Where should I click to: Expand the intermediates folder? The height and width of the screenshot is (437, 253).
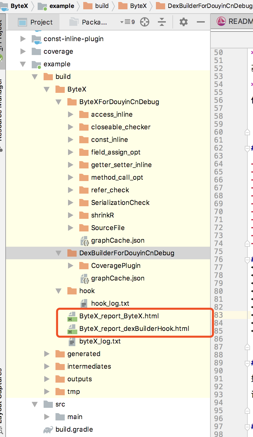coord(47,367)
